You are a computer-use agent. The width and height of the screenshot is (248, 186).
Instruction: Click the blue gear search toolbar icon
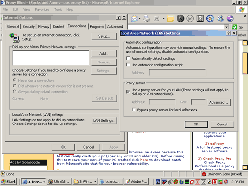coord(210,19)
